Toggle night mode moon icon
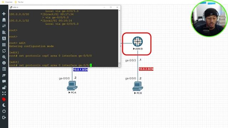 point(4,105)
